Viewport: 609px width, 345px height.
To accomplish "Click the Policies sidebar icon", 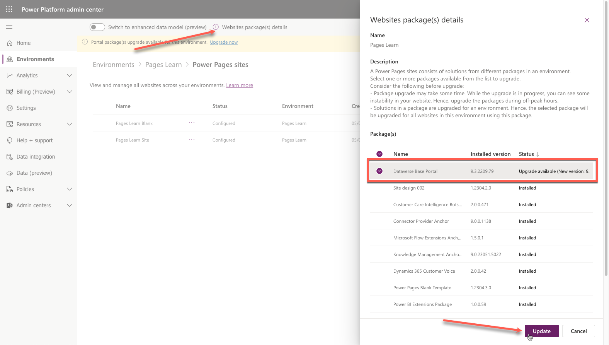I will pos(10,189).
